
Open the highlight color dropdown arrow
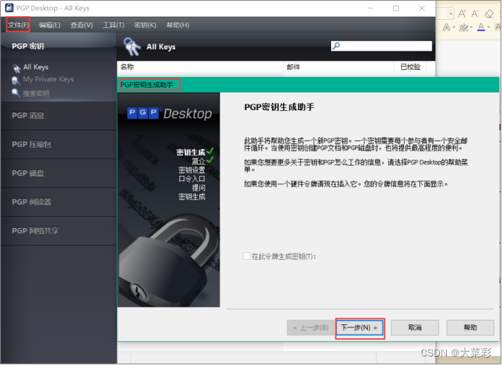coord(471,28)
